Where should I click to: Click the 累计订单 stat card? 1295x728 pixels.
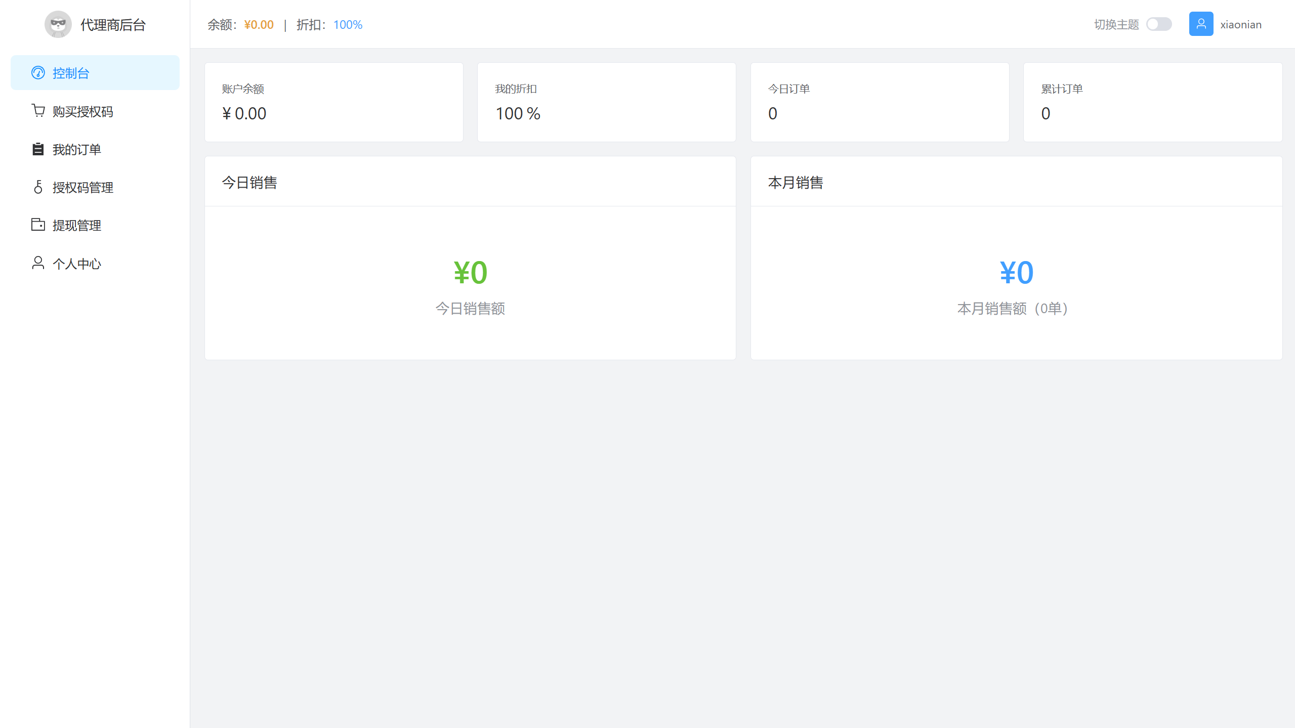pos(1152,102)
